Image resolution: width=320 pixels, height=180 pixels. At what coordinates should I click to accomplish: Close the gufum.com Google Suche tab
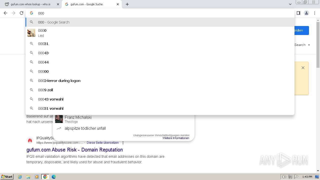tap(118, 4)
